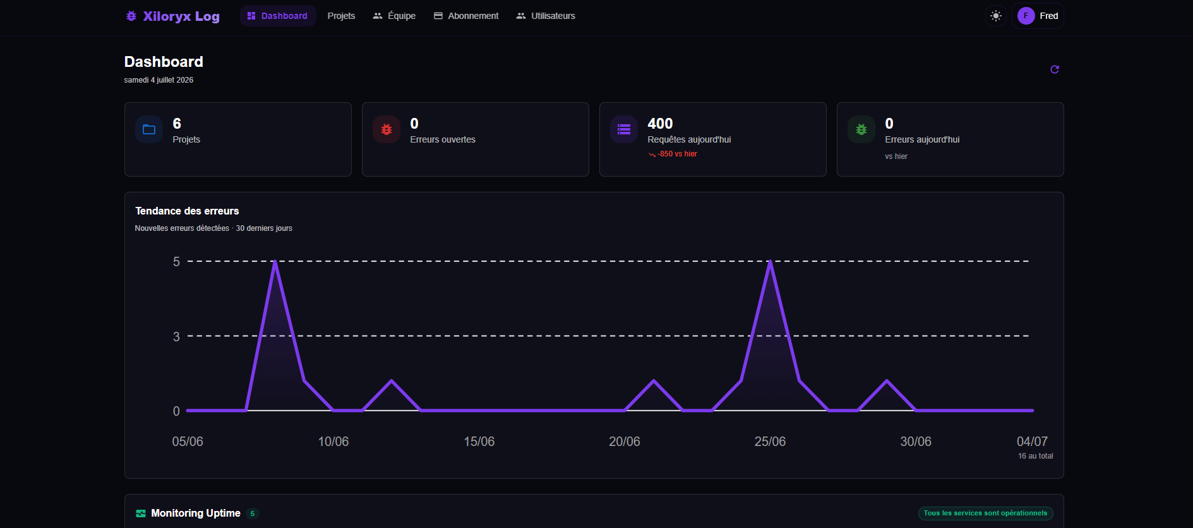Open the 400 Requêtes aujourd'hui card
The image size is (1193, 528).
click(x=713, y=139)
